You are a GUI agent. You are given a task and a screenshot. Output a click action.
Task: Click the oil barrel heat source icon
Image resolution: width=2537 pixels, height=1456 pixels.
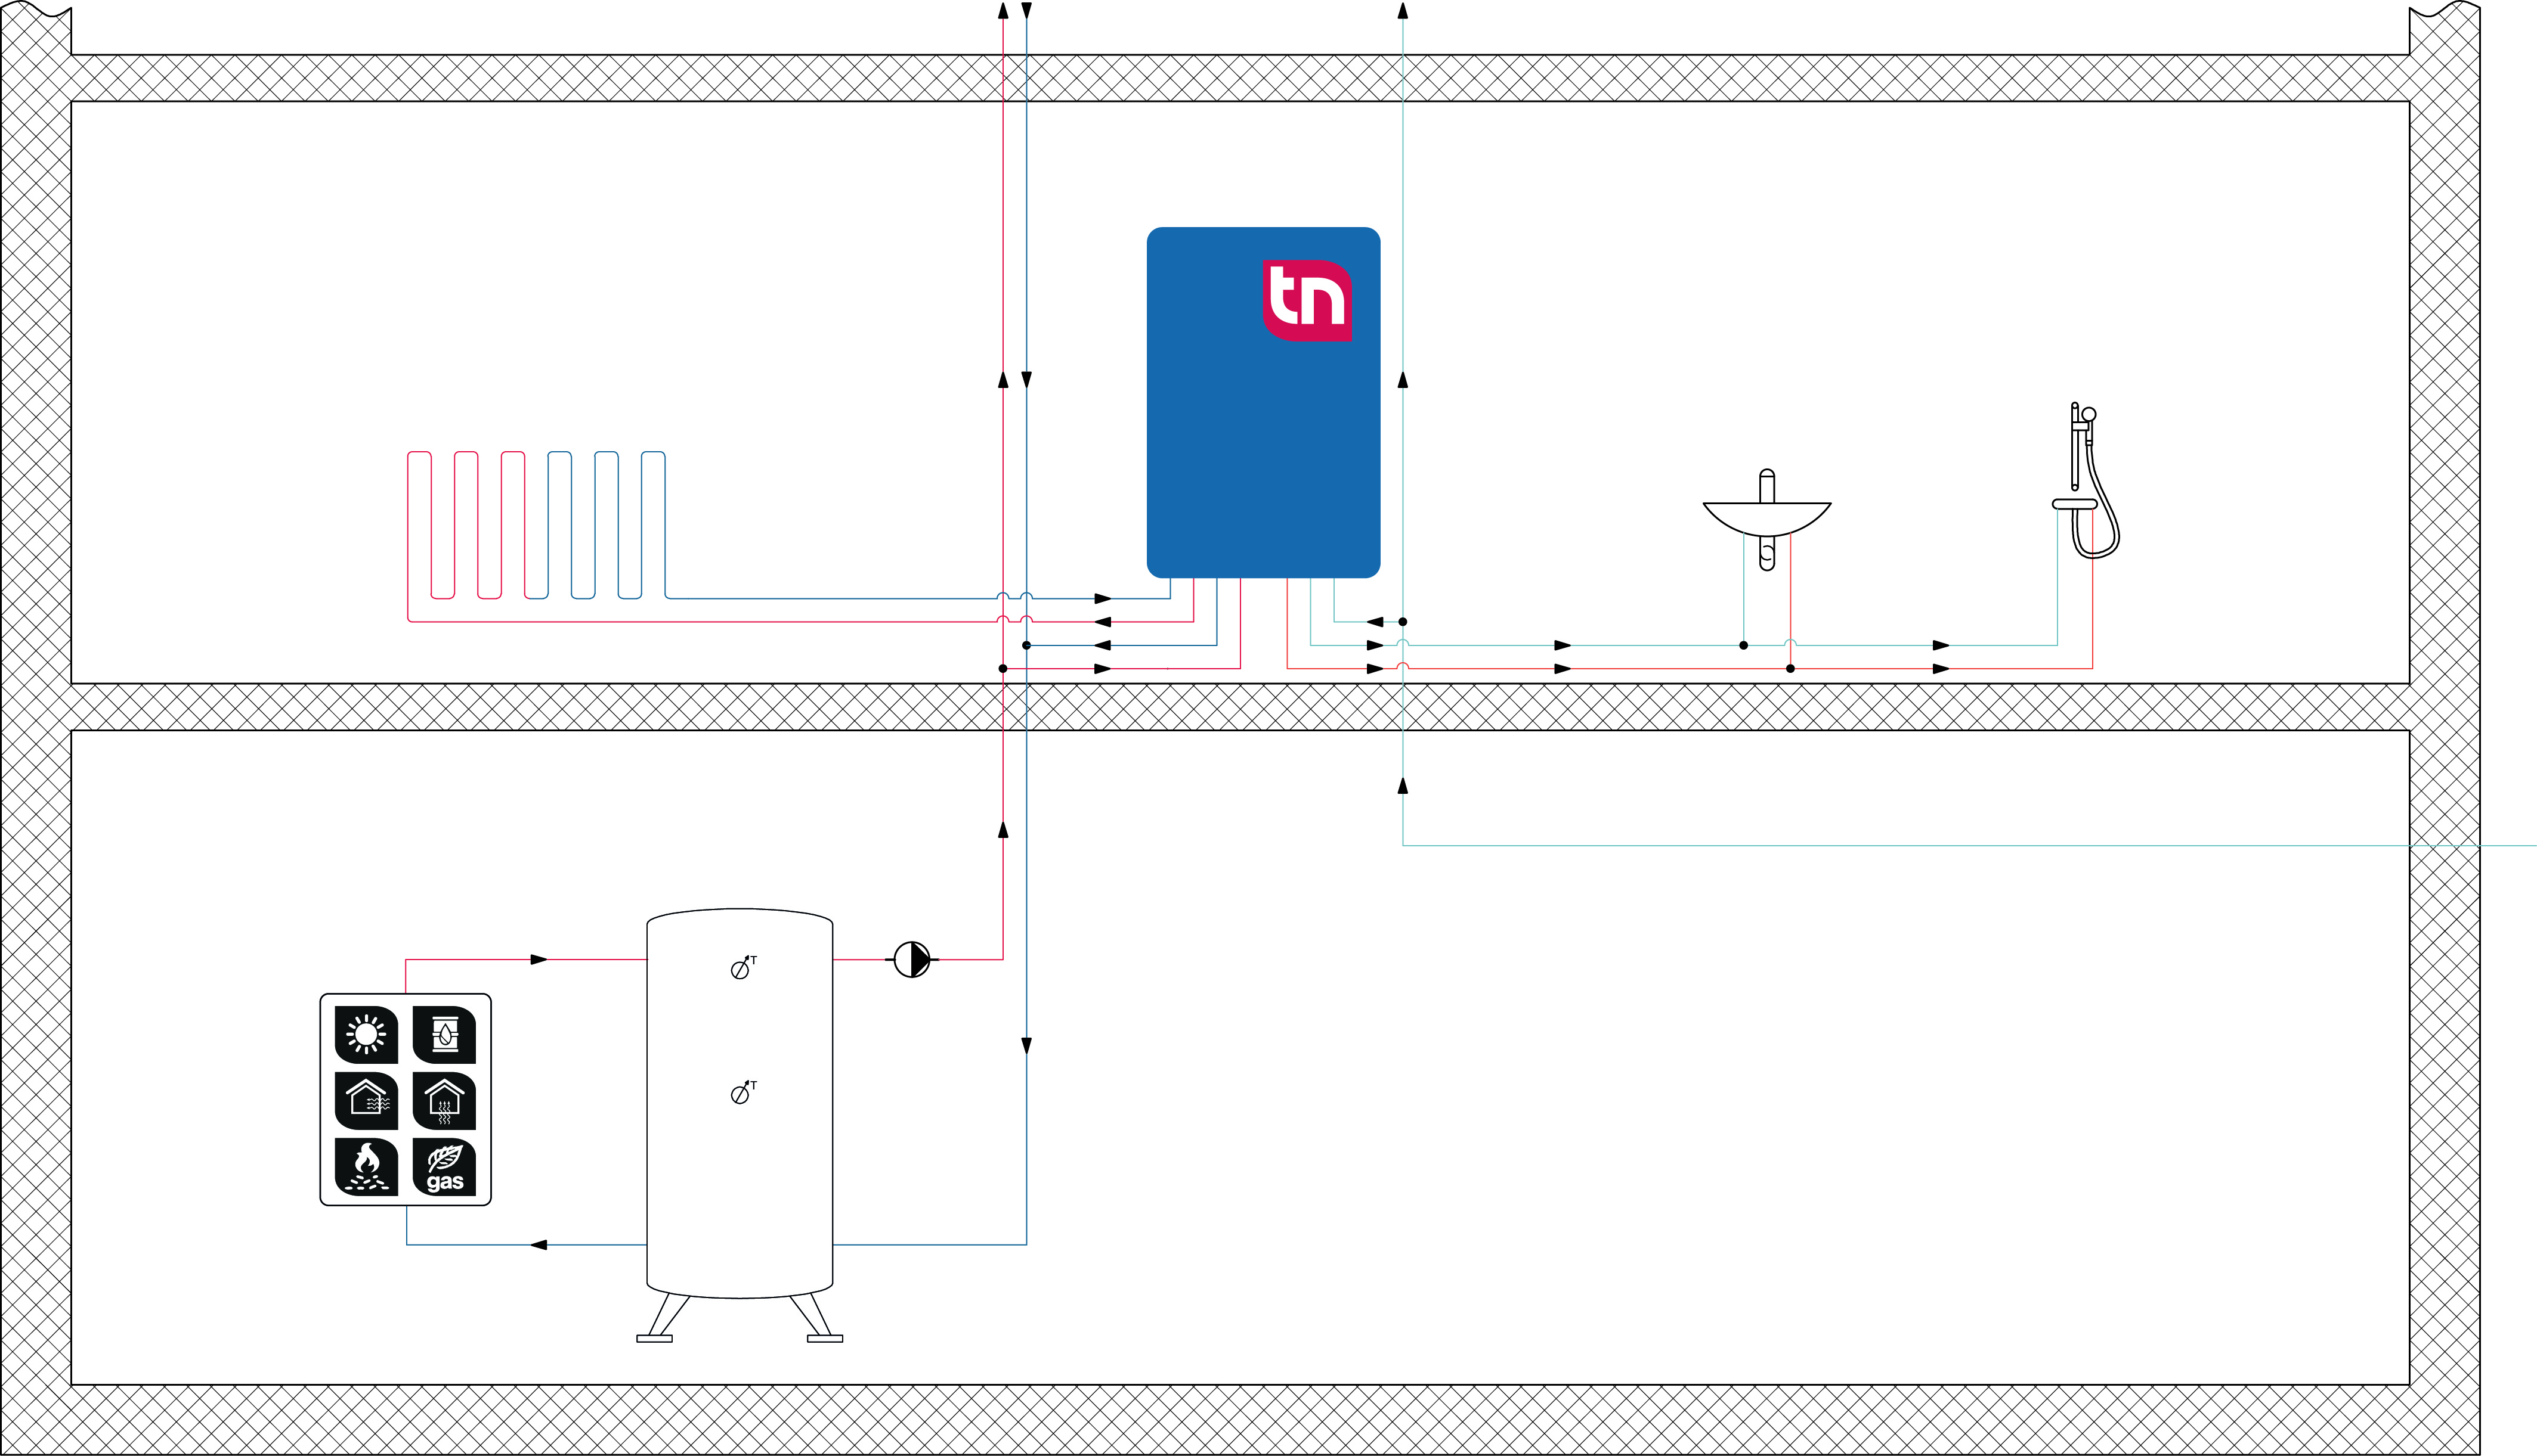click(x=444, y=1034)
